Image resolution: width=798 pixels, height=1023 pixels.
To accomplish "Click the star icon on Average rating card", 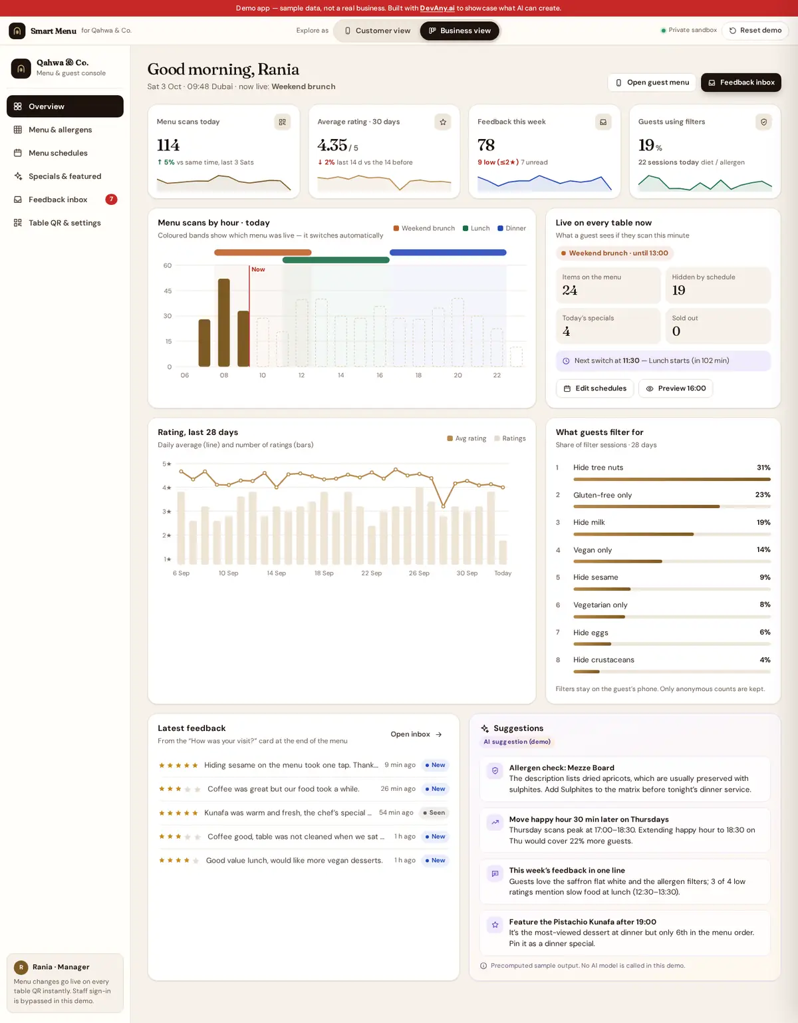I will click(x=443, y=122).
